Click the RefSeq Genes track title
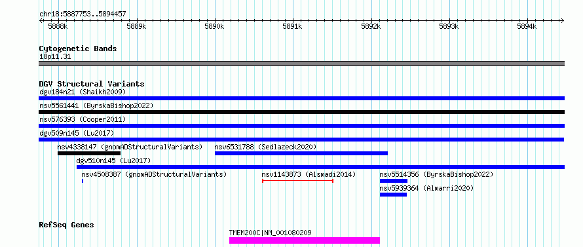Image resolution: width=583 pixels, height=247 pixels. tap(66, 225)
